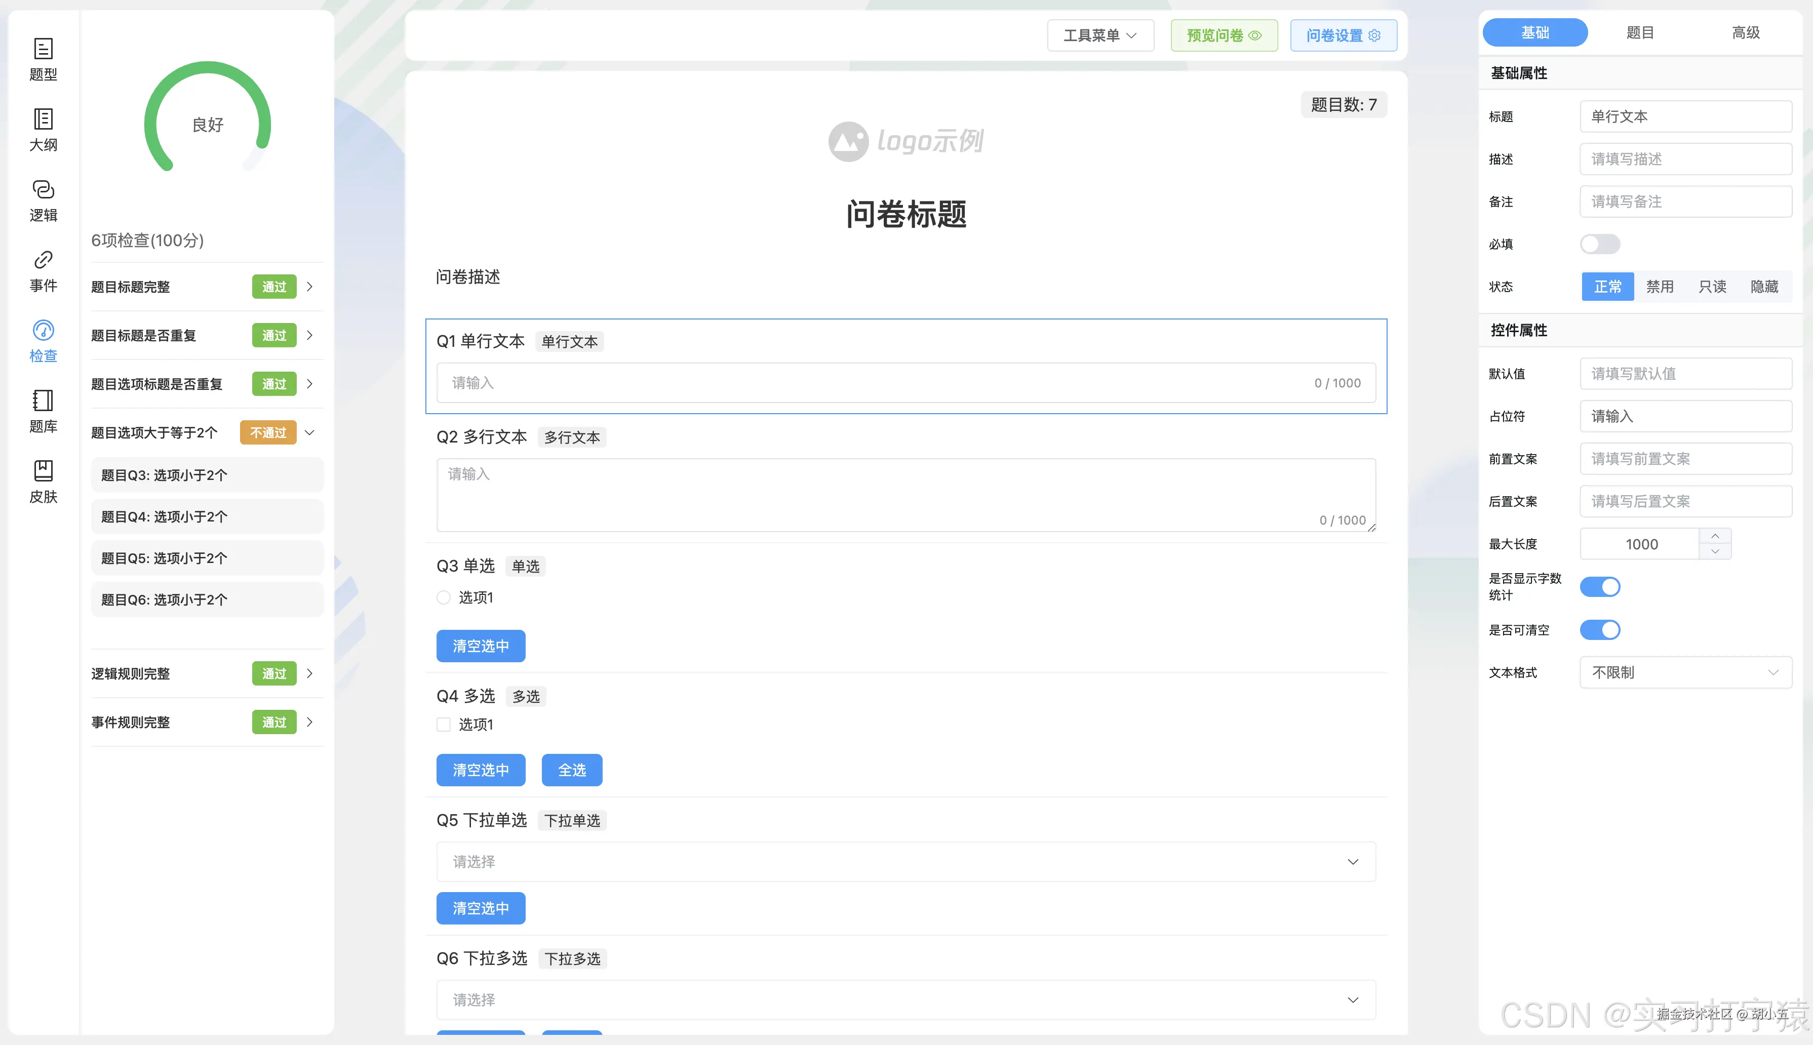Open 问卷设置 via the gear button

tap(1343, 34)
